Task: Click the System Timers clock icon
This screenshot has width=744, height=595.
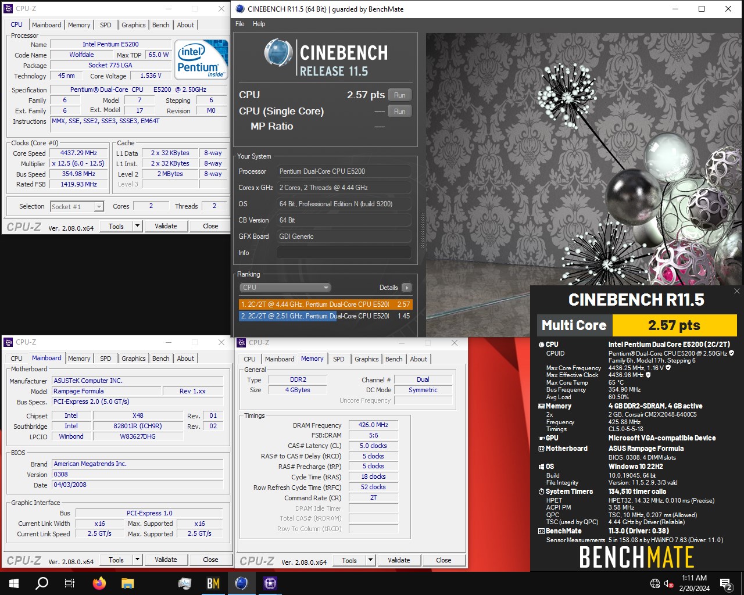Action: click(541, 492)
